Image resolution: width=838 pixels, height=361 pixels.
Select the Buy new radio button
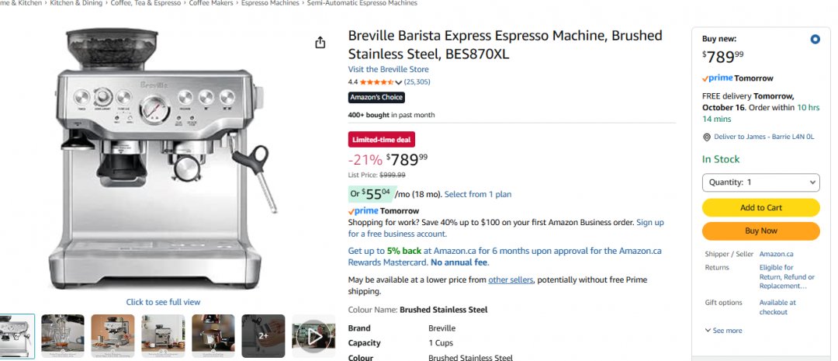point(815,40)
